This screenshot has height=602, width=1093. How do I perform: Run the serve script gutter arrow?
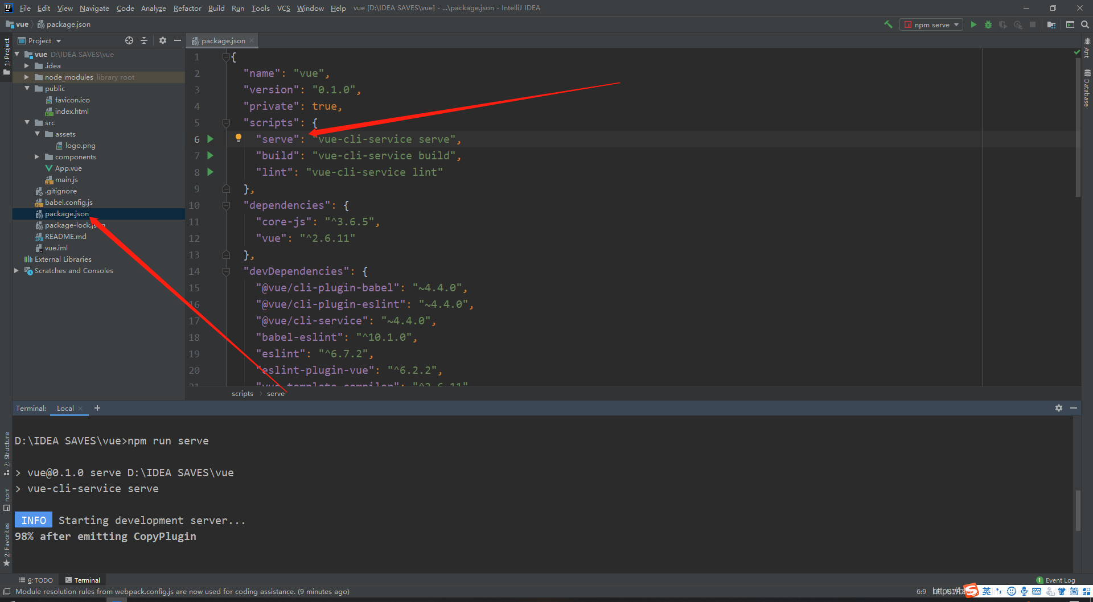210,139
